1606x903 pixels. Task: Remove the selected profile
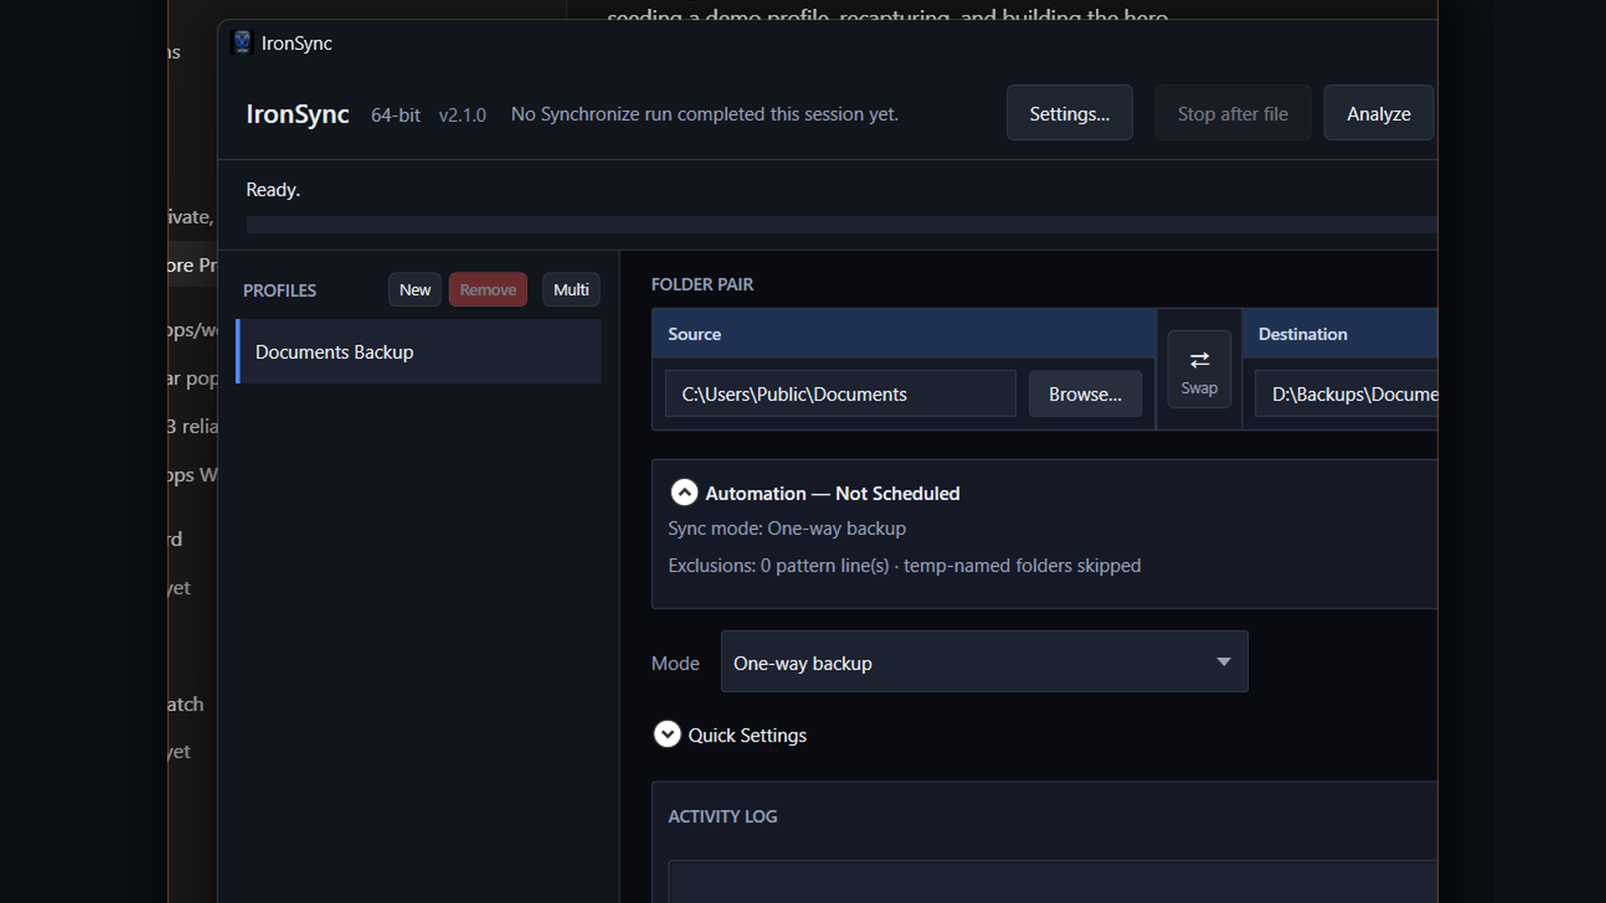point(488,289)
